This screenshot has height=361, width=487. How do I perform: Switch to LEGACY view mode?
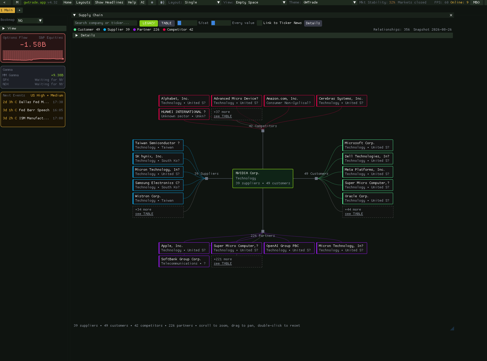[149, 23]
